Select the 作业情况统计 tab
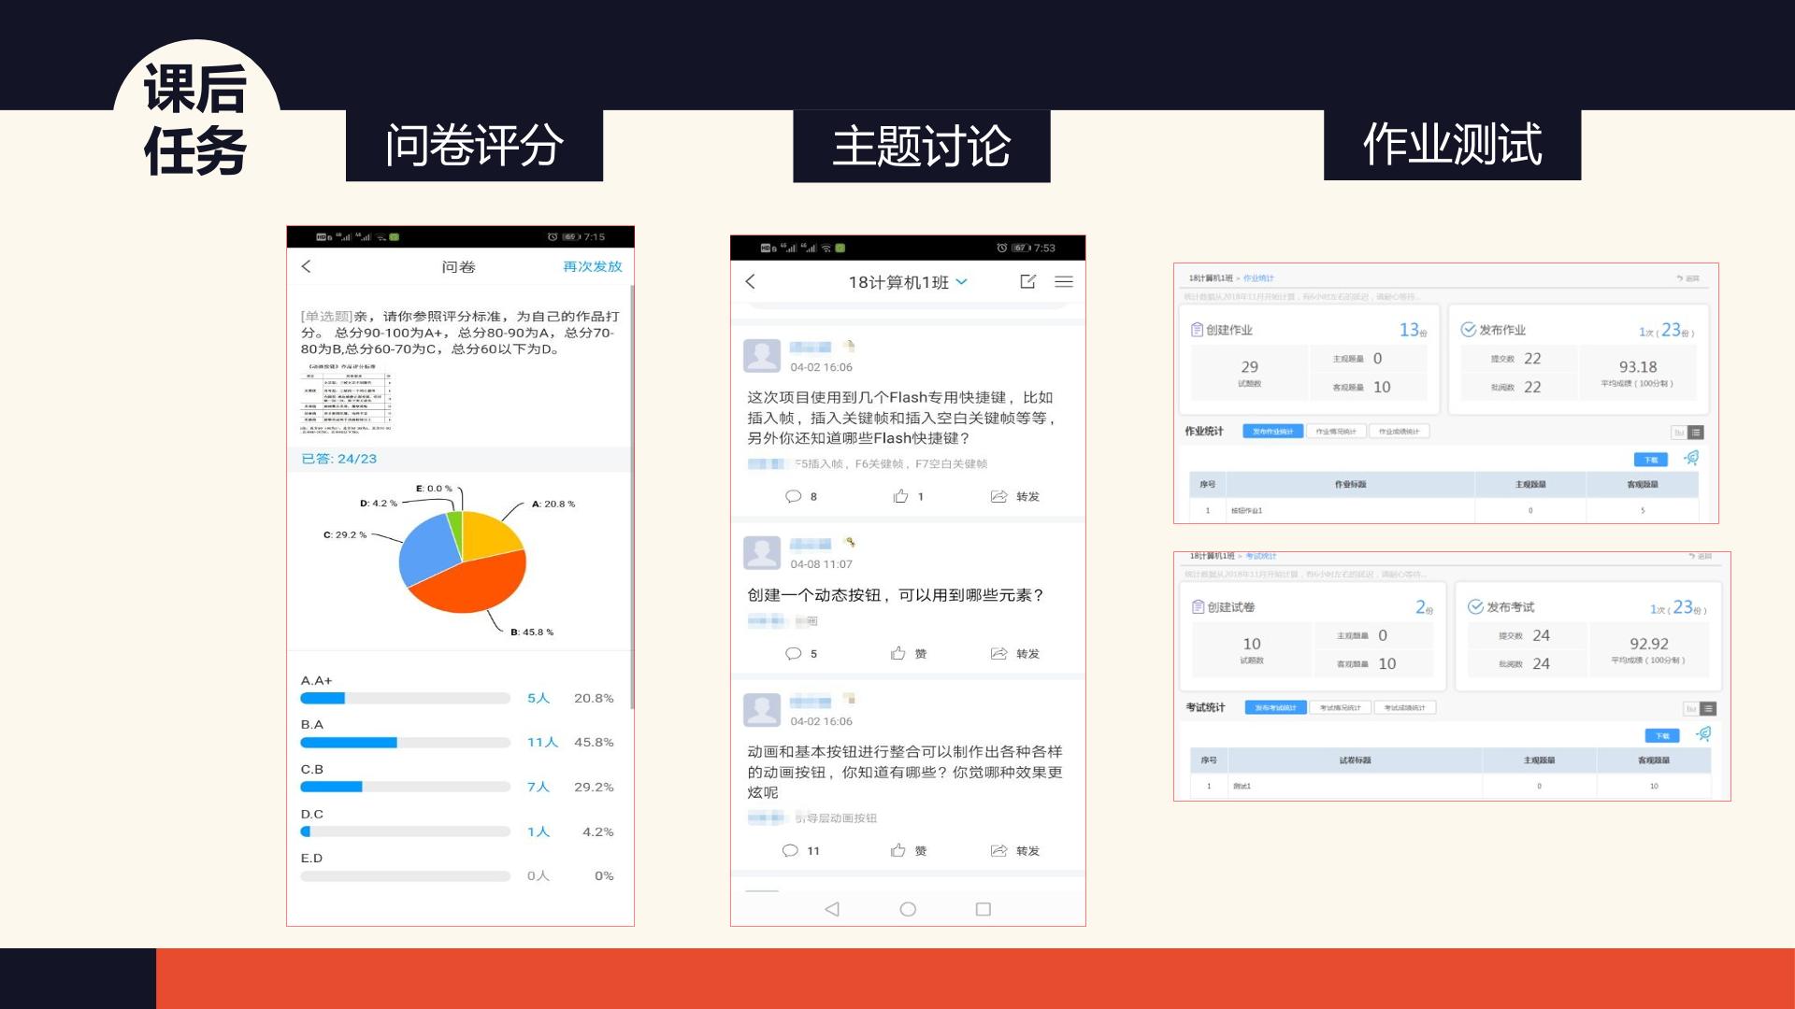Screen dimensions: 1795x1009 coord(1336,432)
